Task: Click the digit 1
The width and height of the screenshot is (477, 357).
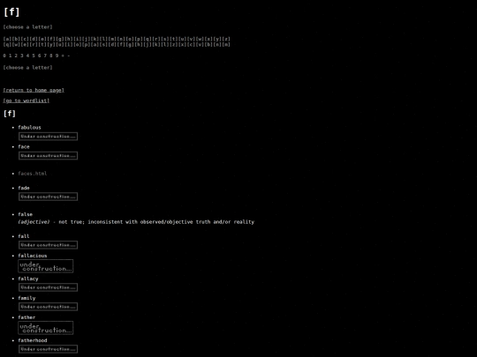Action: click(x=10, y=56)
